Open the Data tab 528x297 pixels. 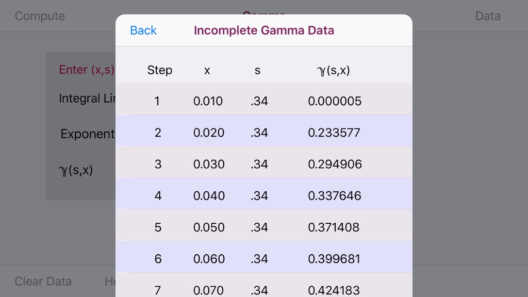pyautogui.click(x=488, y=16)
